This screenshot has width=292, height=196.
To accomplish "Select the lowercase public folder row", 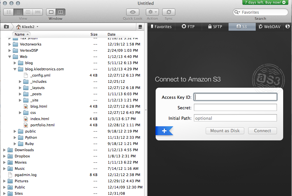I will pos(72,131).
